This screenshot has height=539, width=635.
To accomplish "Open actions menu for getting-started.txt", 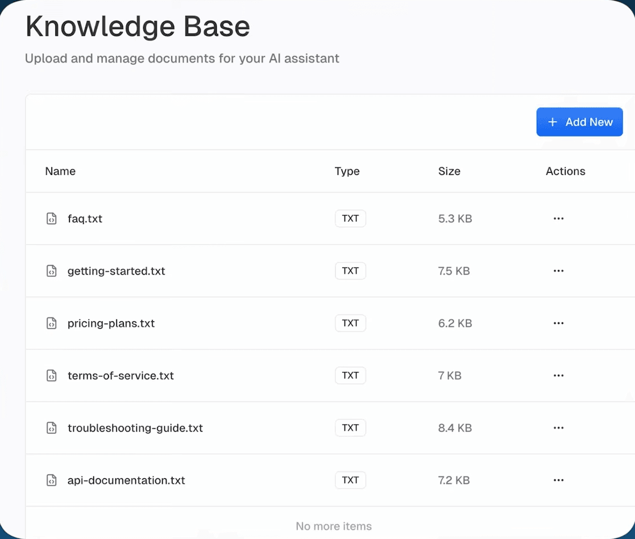I will (558, 271).
